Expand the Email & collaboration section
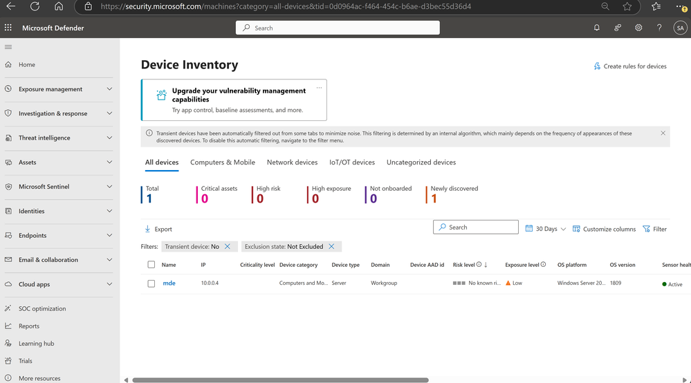Screen dimensions: 691x383 [x=109, y=260]
